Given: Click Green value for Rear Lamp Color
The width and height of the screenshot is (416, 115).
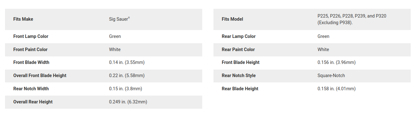Looking at the screenshot, I should point(323,36).
